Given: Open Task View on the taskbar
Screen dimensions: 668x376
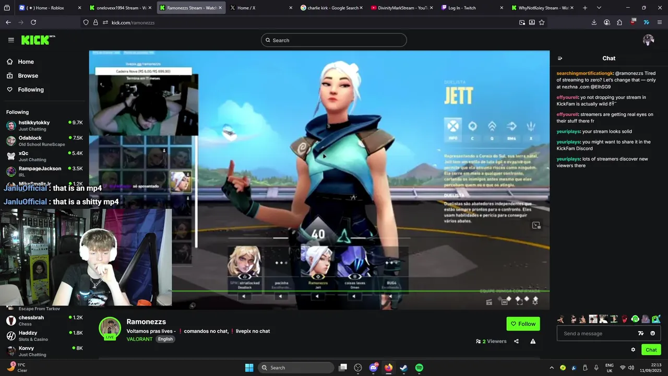Looking at the screenshot, I should coord(343,368).
